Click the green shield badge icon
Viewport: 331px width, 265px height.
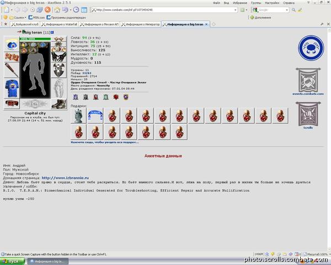[106, 97]
